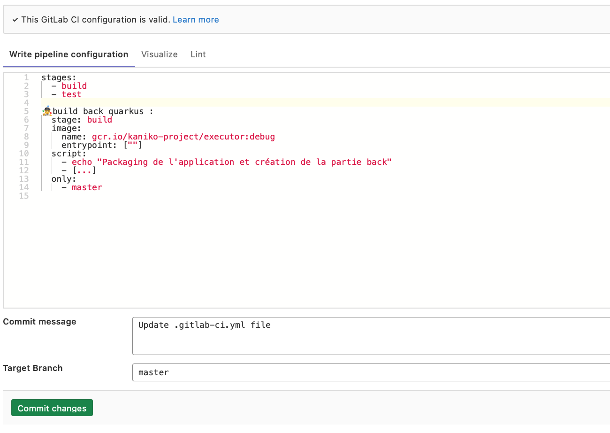The image size is (610, 433).
Task: Focus the Commit message text area
Action: 371,336
